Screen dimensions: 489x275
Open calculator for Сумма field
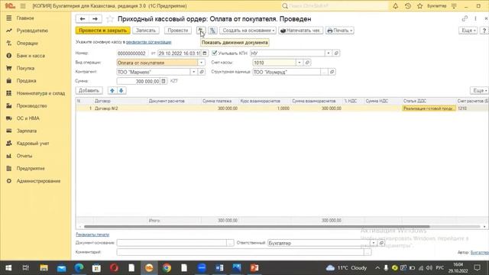[164, 81]
